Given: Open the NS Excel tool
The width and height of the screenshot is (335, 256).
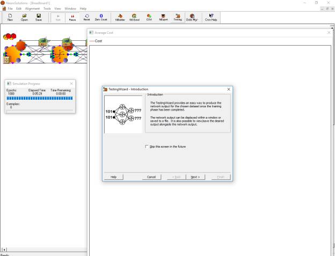Looking at the screenshot, I should [x=134, y=17].
